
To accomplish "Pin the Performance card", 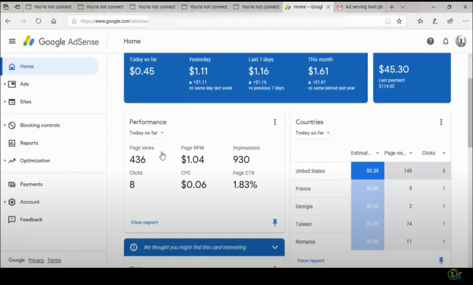I will [x=275, y=222].
